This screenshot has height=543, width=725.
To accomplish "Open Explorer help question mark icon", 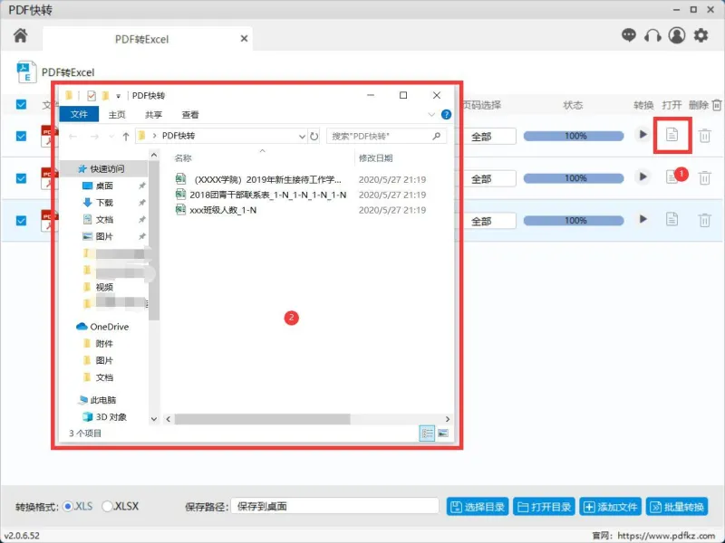I will (x=446, y=115).
